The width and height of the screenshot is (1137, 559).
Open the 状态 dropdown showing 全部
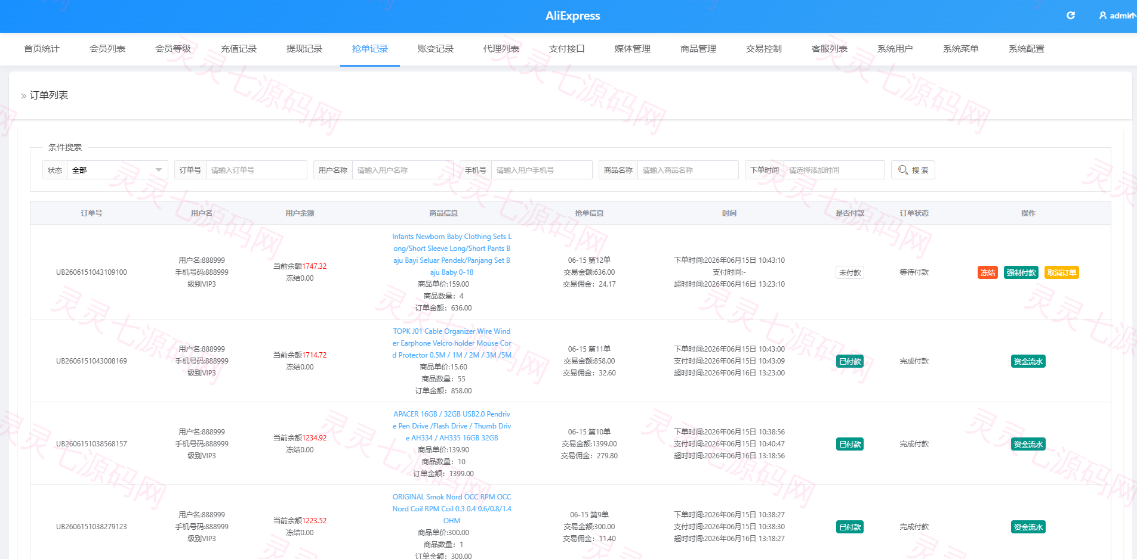pyautogui.click(x=117, y=170)
